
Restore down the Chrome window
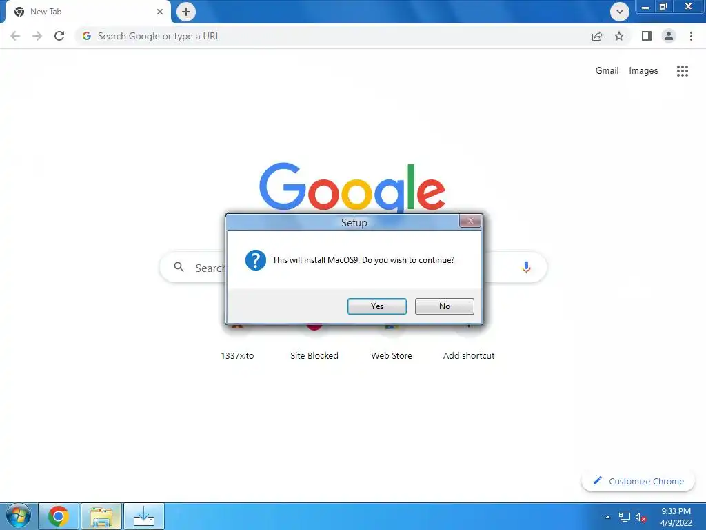[x=663, y=7]
